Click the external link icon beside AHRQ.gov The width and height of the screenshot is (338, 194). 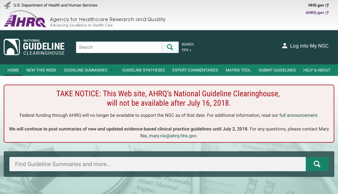327,13
